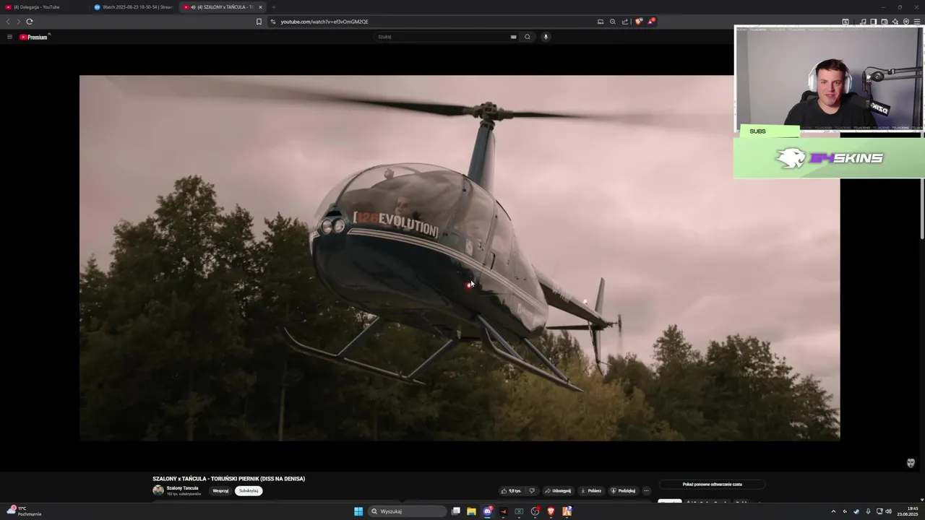Open Szalony Tancula channel avatar

(x=158, y=490)
